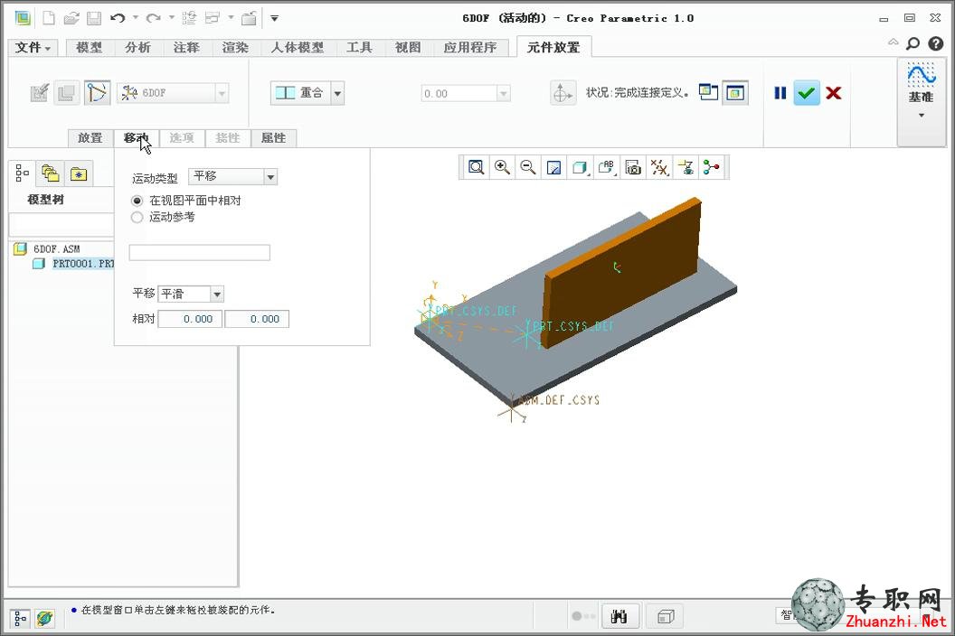Show component in assembly window

[x=735, y=92]
